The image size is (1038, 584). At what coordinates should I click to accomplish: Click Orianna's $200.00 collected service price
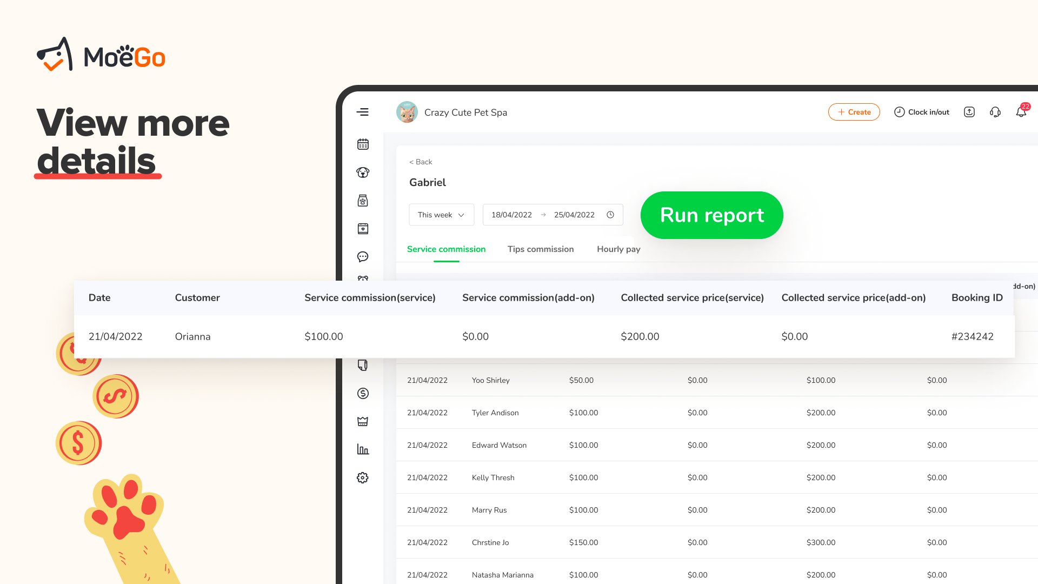[x=640, y=336]
